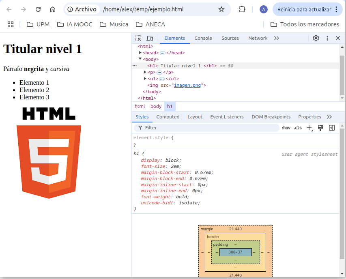
Task: Click the 308×37 content box
Action: 235,252
